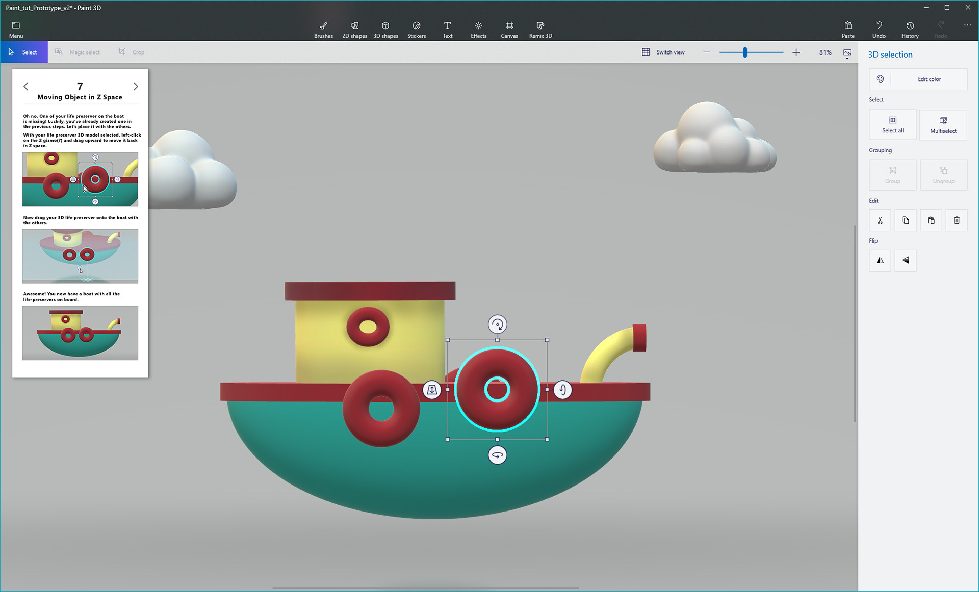979x592 pixels.
Task: Go back to previous tutorial step
Action: (x=26, y=87)
